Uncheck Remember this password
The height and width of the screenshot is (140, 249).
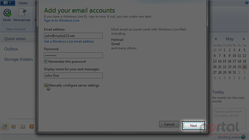46,62
